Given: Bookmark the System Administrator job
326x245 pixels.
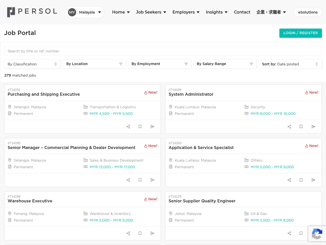Looking at the screenshot, I should pos(301,127).
